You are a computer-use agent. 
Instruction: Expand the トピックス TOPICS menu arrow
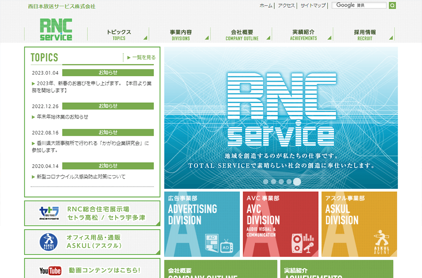pos(146,38)
